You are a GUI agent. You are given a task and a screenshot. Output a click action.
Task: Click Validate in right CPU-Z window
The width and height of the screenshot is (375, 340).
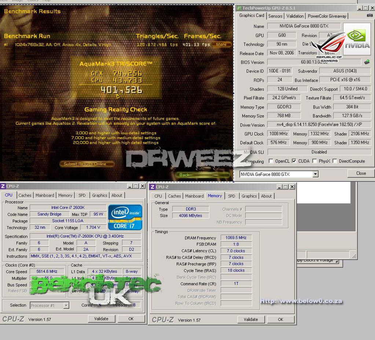[x=251, y=319]
